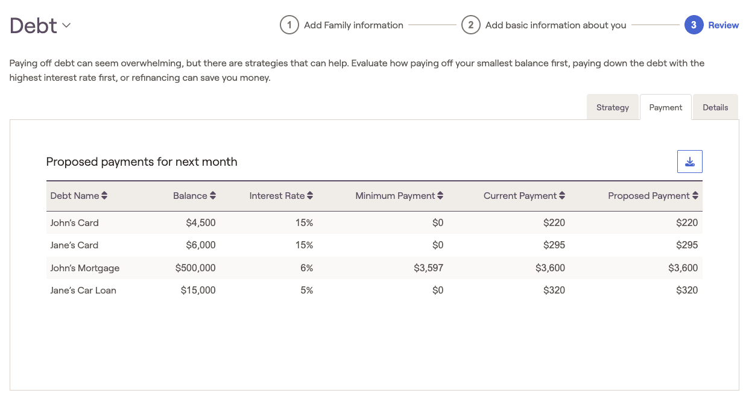
Task: Click Proposed payments for next month heading
Action: pos(142,162)
